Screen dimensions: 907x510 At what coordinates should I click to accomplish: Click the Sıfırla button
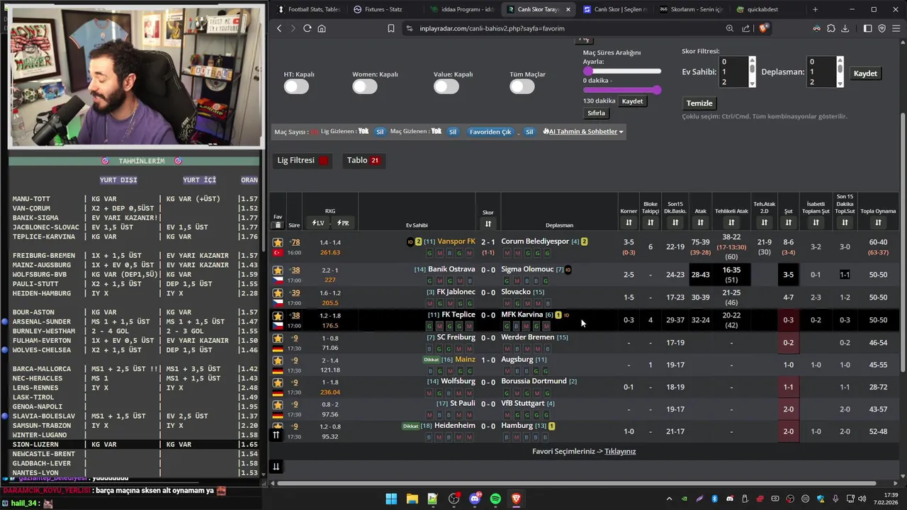pos(597,113)
